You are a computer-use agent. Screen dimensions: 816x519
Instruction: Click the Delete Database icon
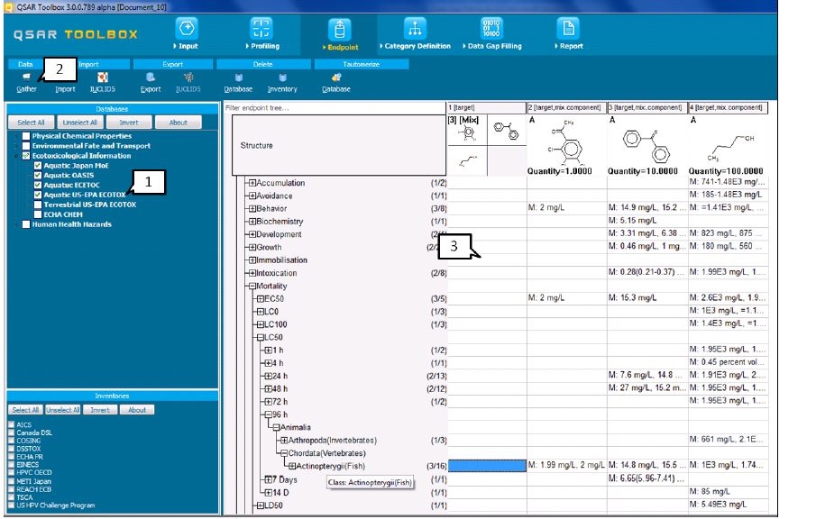pos(238,77)
